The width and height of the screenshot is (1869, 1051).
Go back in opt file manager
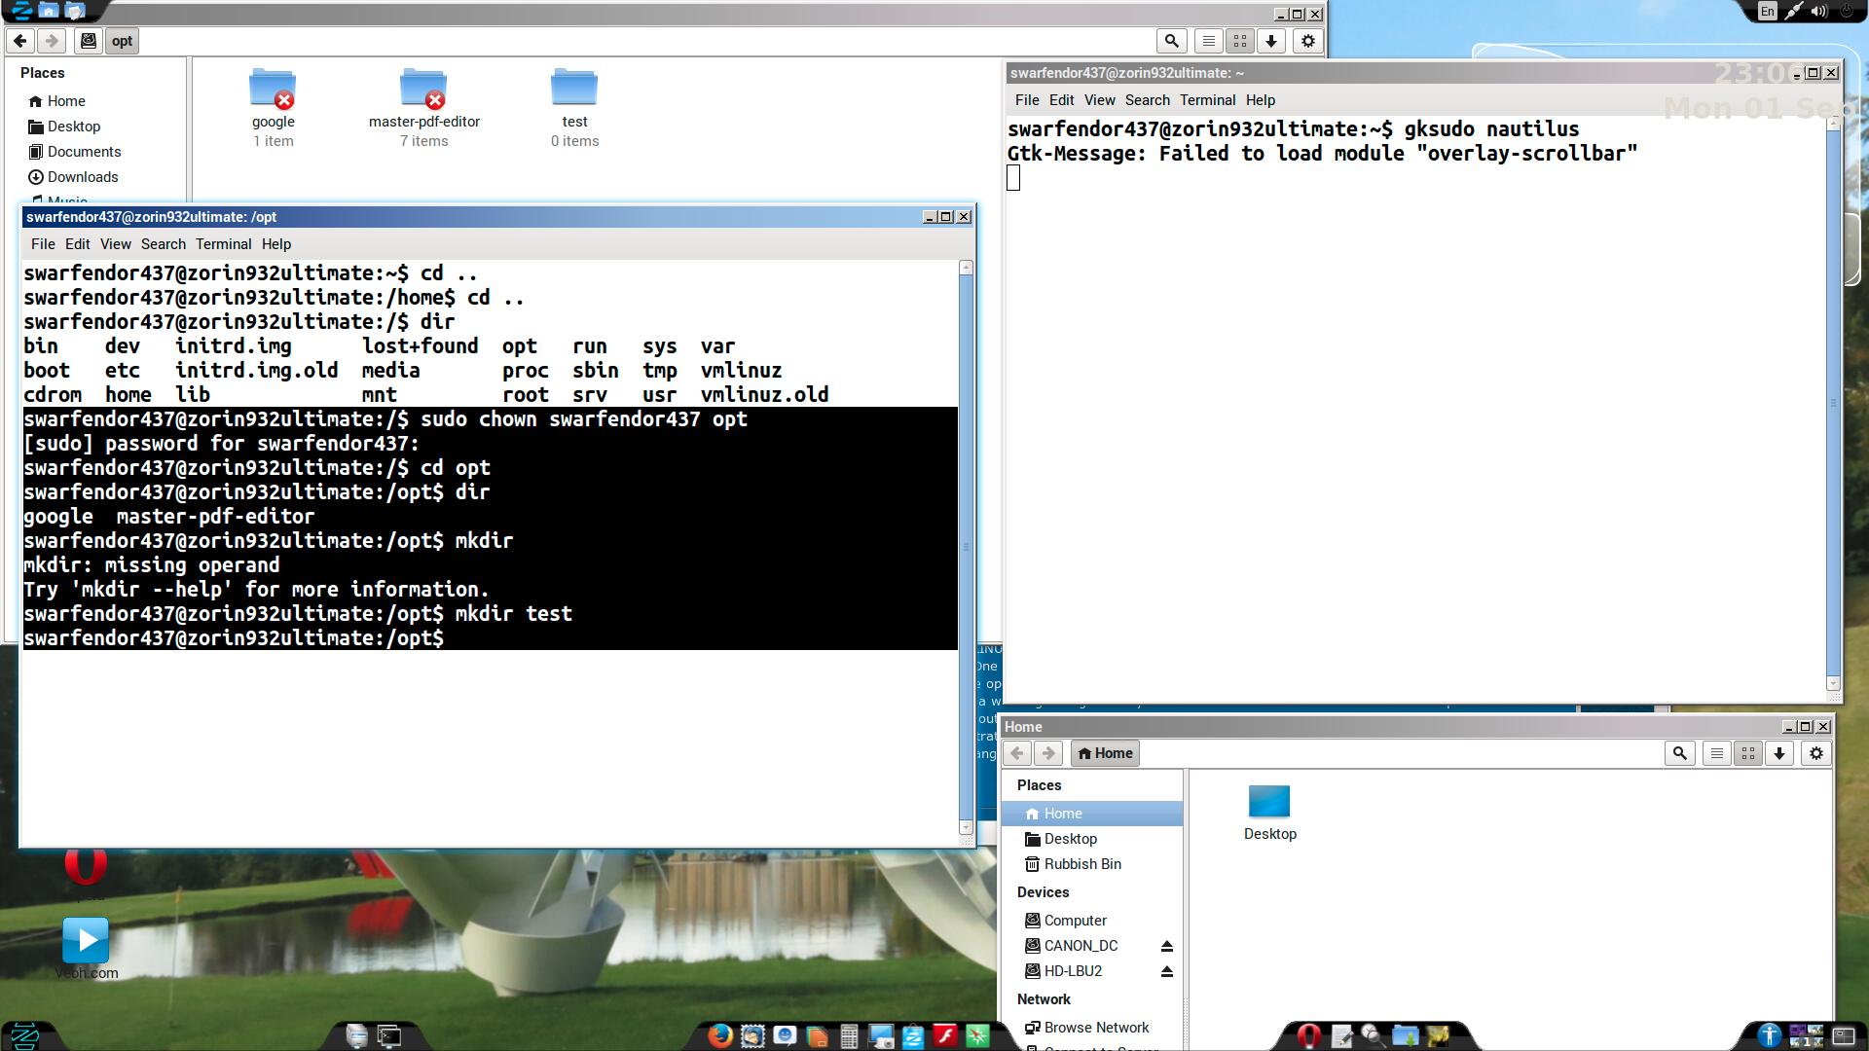click(x=20, y=41)
